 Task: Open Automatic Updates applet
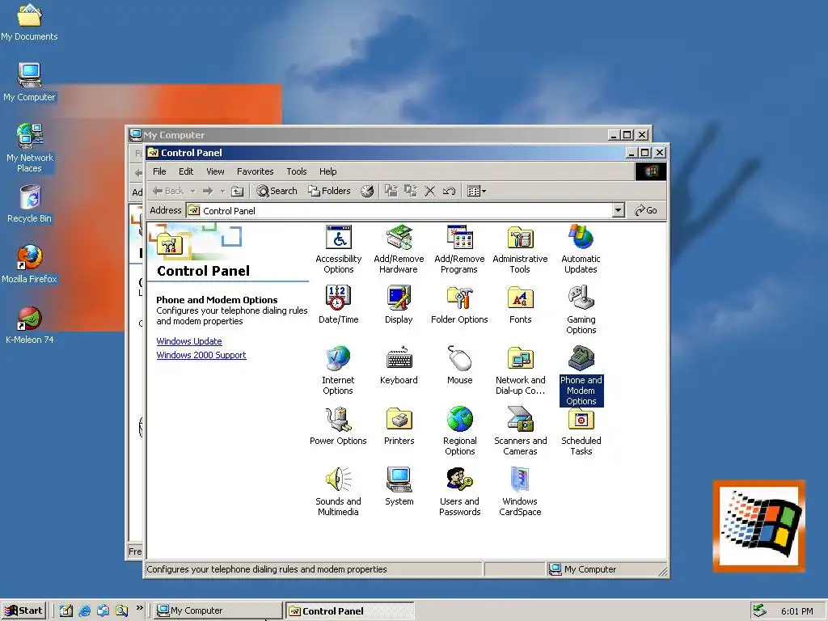pos(581,238)
